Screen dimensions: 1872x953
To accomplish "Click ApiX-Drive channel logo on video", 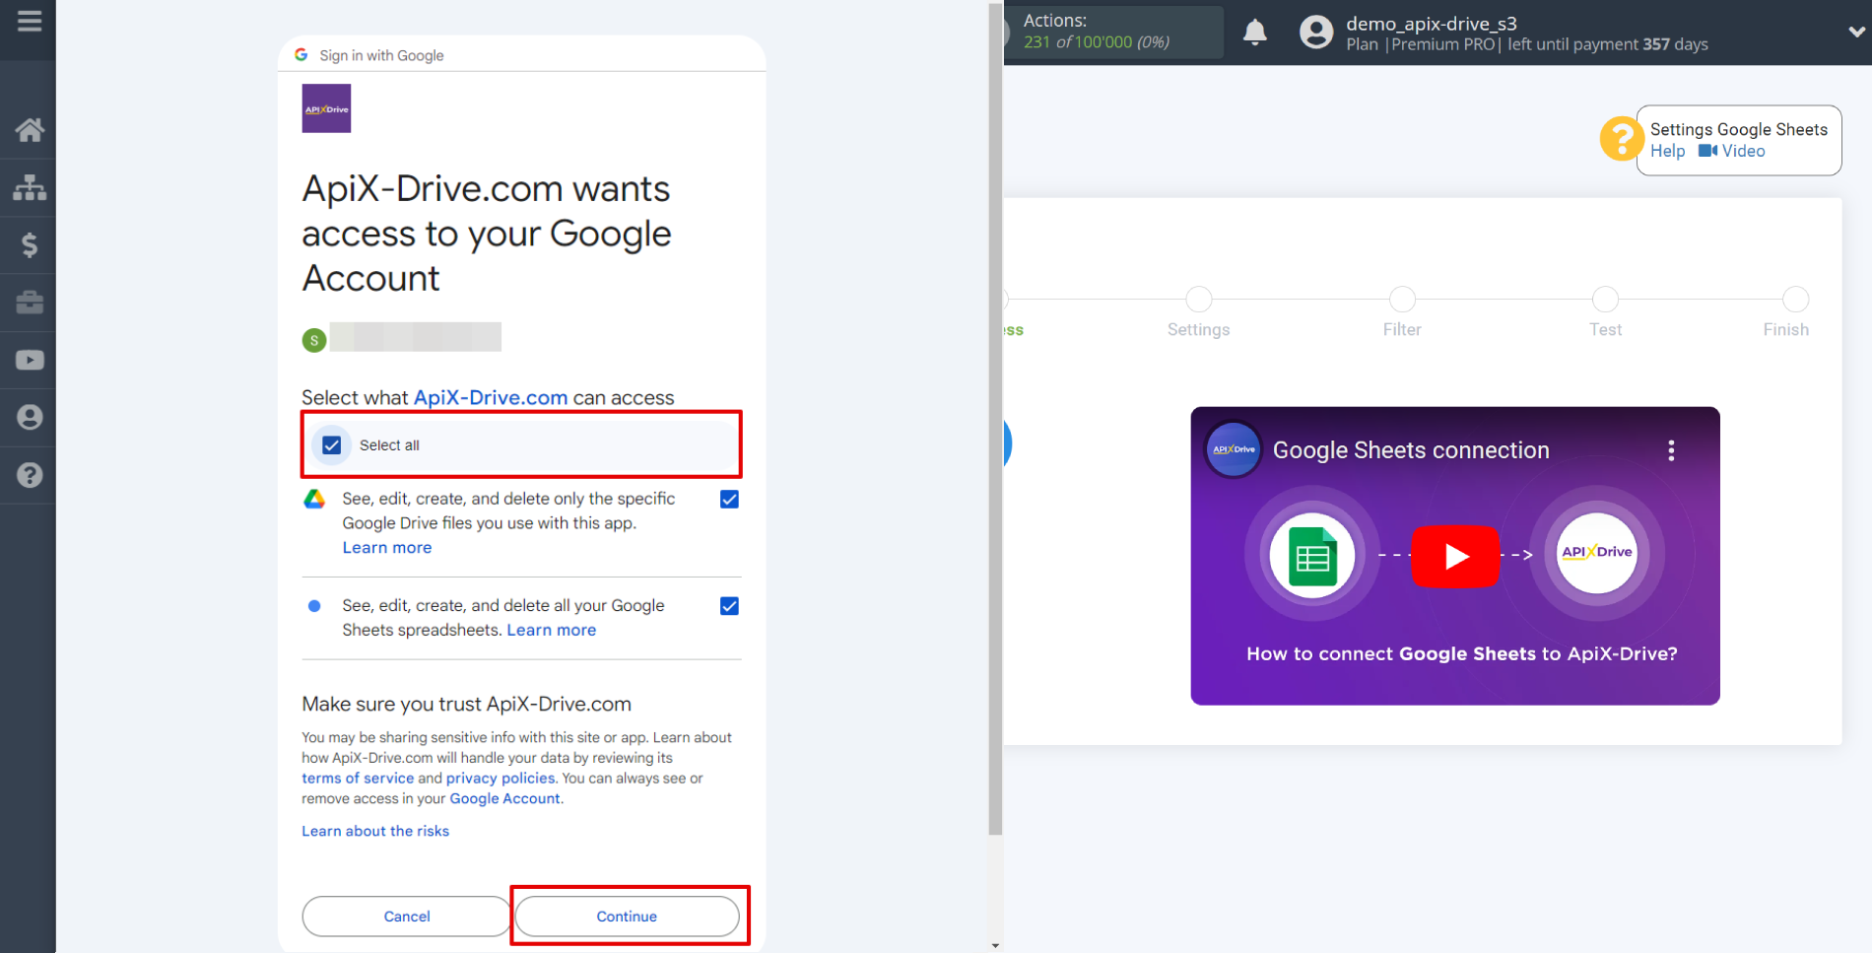I will click(1234, 449).
